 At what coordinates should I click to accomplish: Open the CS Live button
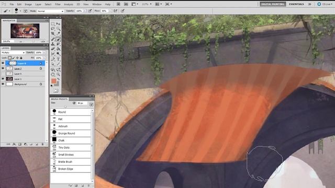[x=325, y=4]
